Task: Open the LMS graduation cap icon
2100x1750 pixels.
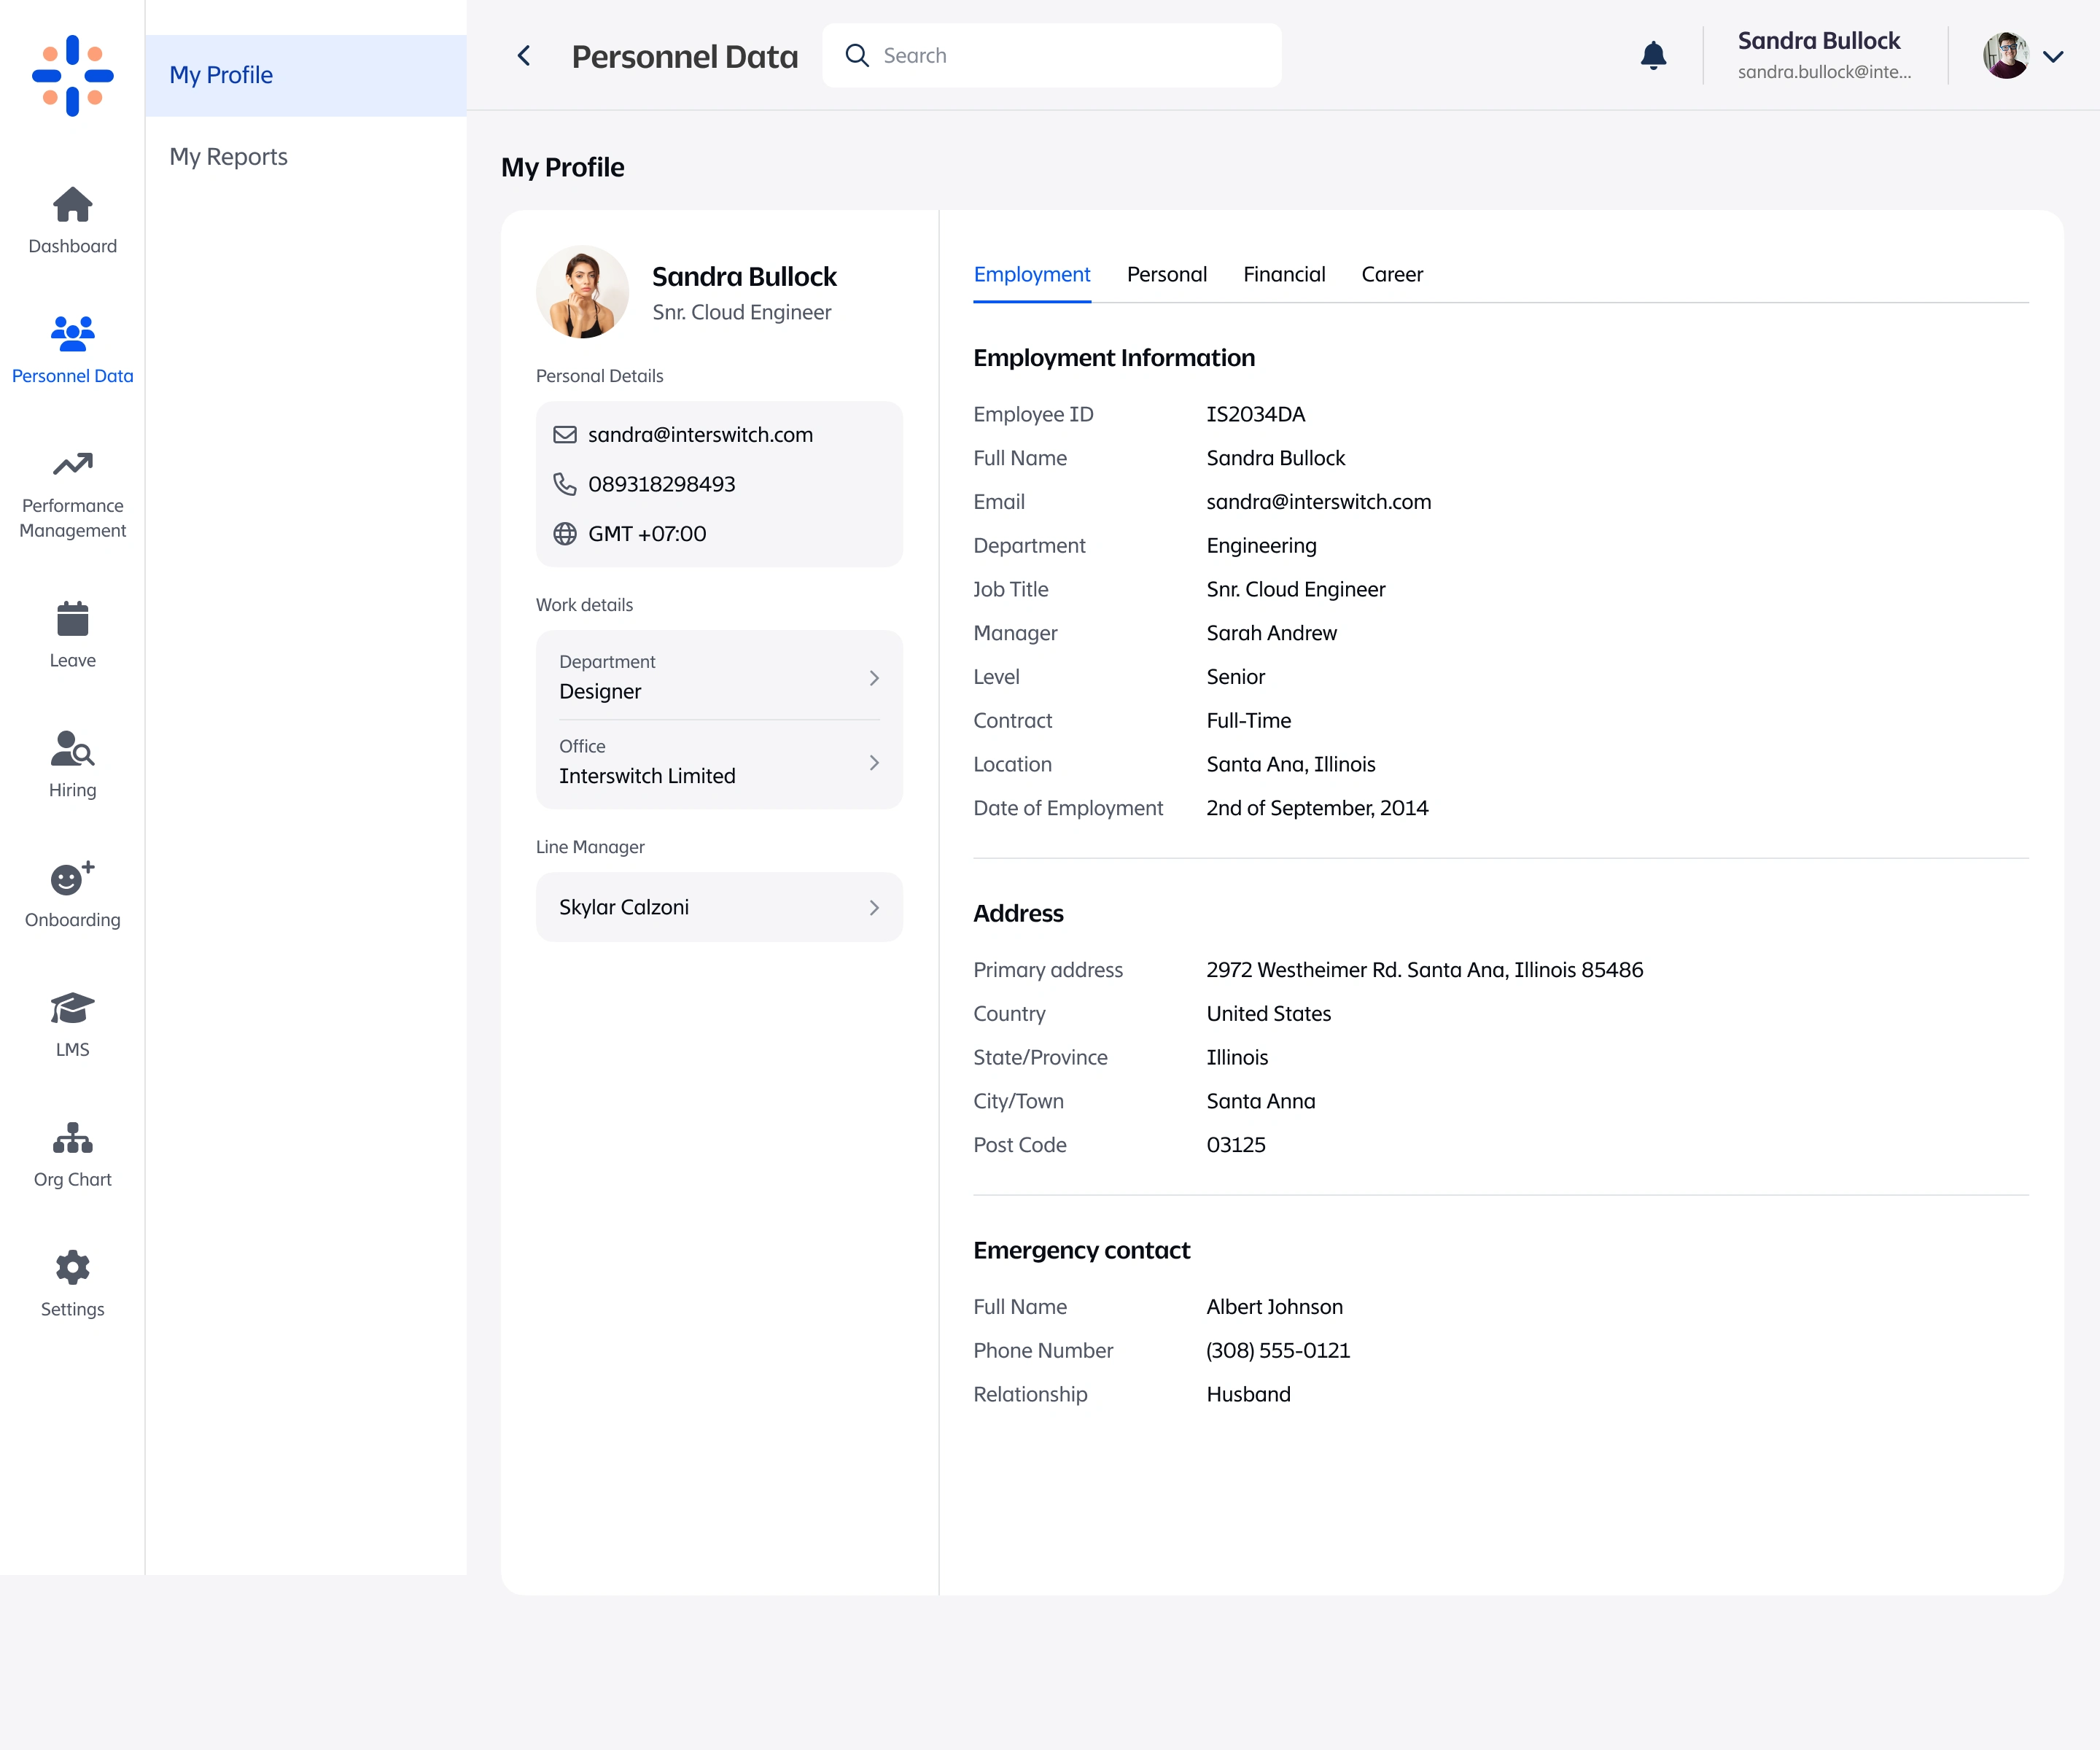Action: point(72,1008)
